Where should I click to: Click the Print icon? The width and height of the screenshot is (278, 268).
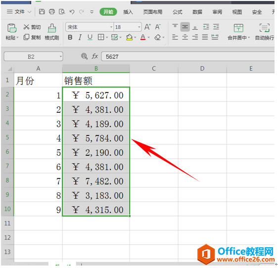pyautogui.click(x=52, y=12)
